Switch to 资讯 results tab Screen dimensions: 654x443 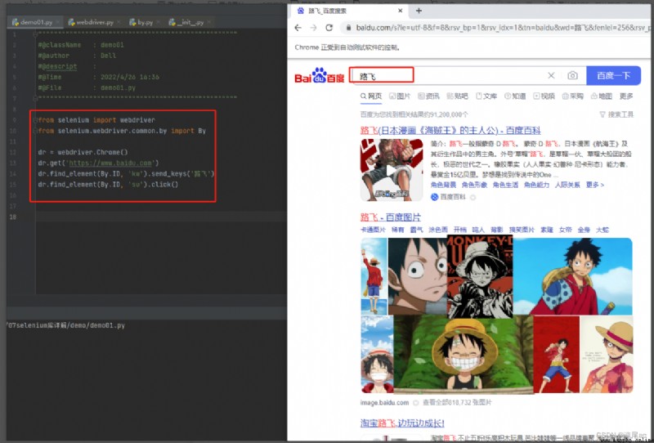pos(428,96)
